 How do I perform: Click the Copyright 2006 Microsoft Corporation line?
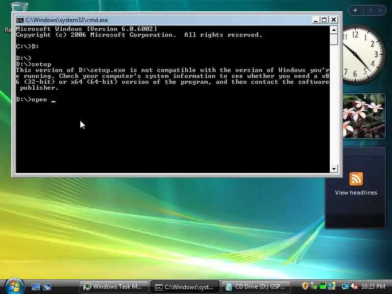(x=139, y=35)
